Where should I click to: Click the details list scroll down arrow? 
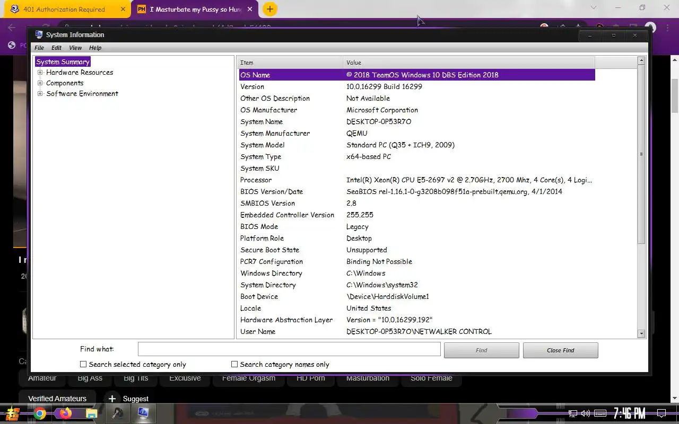coord(641,334)
